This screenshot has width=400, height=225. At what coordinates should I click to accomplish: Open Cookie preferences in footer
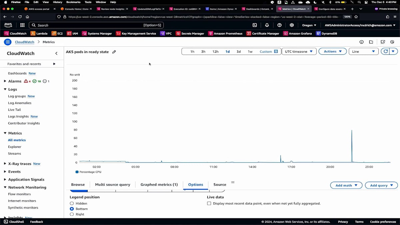coord(383,222)
